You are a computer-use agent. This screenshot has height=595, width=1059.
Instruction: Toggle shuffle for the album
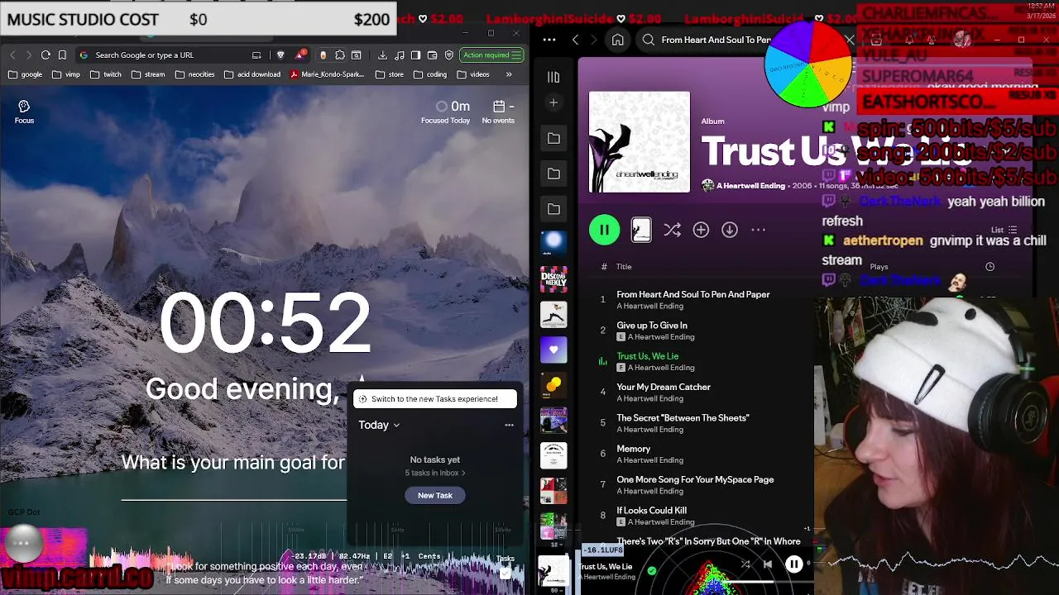(x=672, y=231)
